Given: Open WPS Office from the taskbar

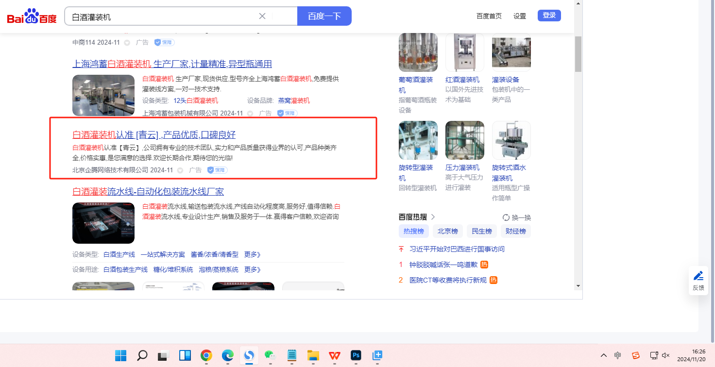Looking at the screenshot, I should coord(335,355).
